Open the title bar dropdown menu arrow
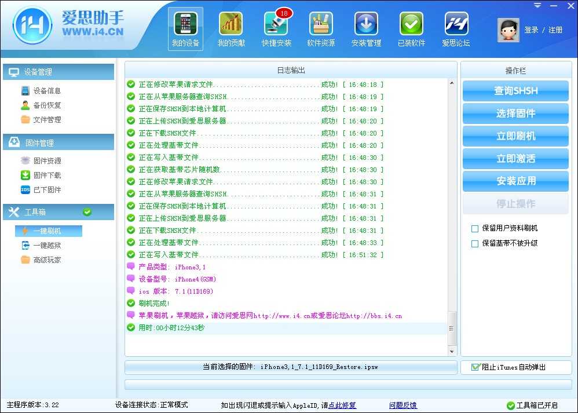This screenshot has width=578, height=413. [x=538, y=5]
